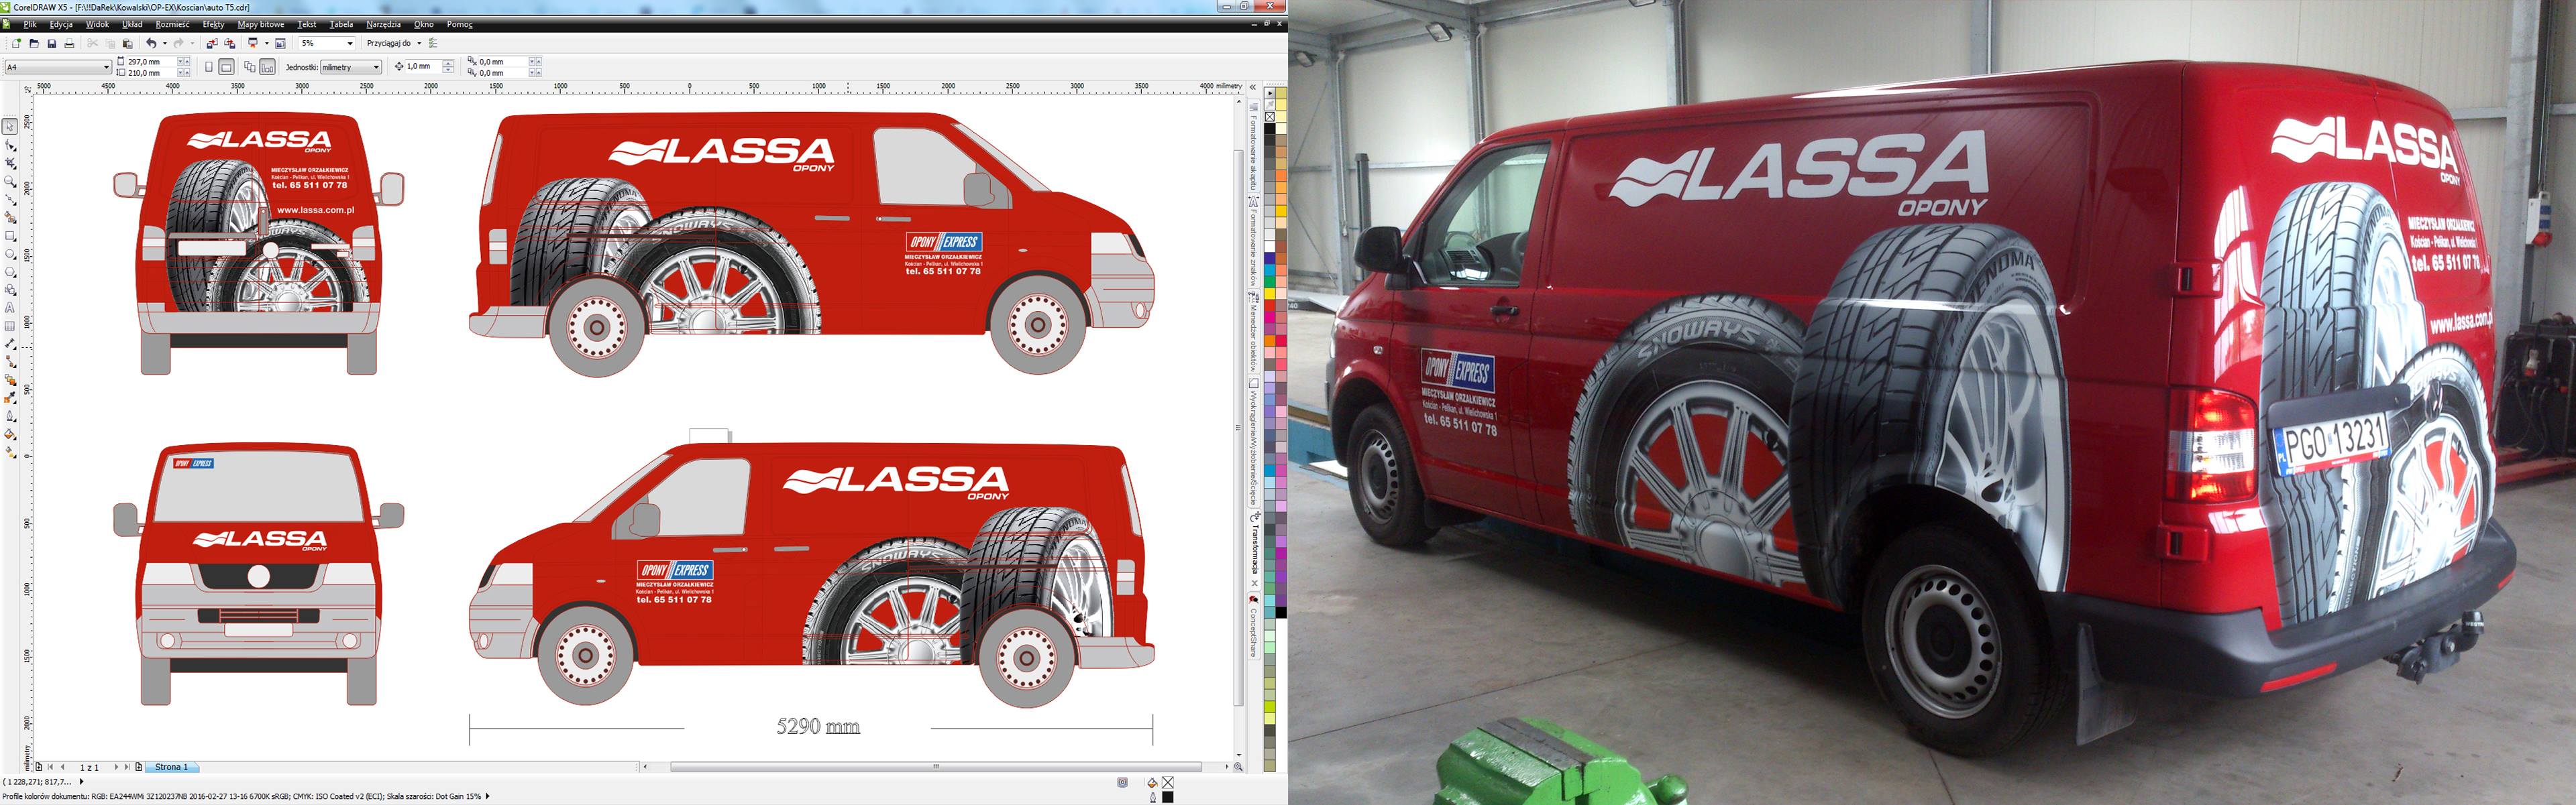Click the Open file icon
The width and height of the screenshot is (2576, 805).
coord(34,43)
